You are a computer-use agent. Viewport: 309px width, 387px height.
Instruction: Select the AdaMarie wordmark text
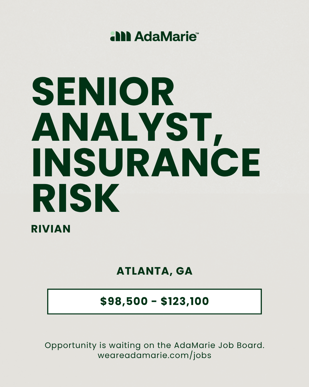coord(165,36)
